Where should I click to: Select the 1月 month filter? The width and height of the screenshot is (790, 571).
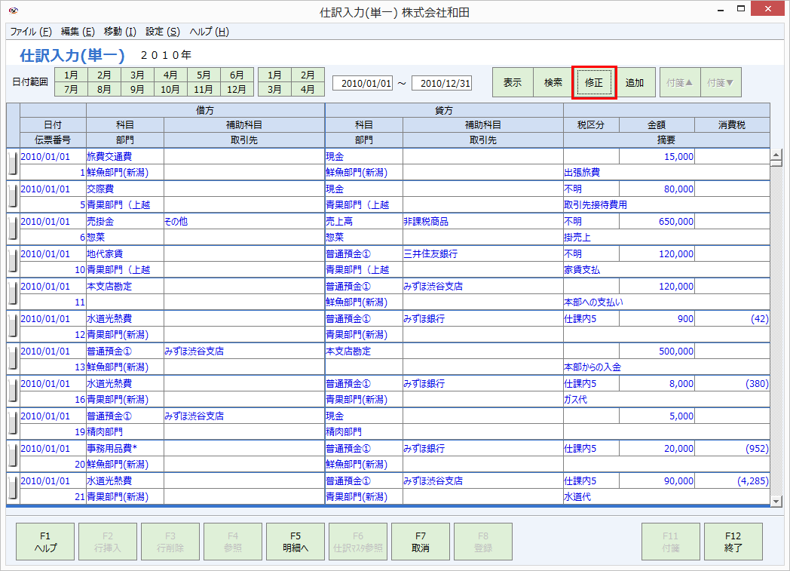click(x=71, y=75)
